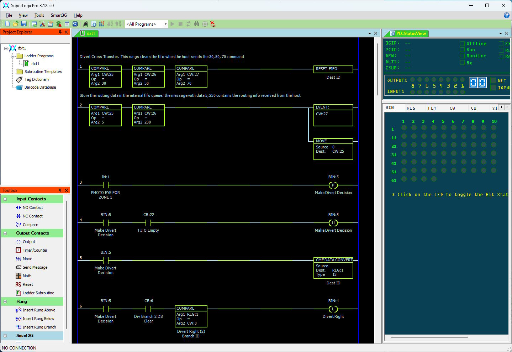Click the red X REF icon

(x=213, y=24)
